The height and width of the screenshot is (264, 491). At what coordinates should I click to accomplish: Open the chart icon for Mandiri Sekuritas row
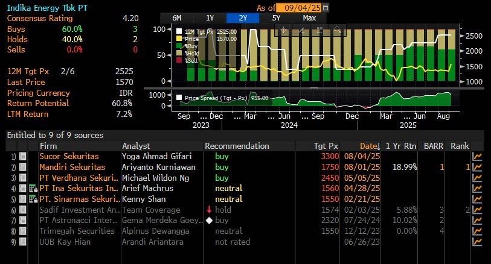[x=477, y=167]
